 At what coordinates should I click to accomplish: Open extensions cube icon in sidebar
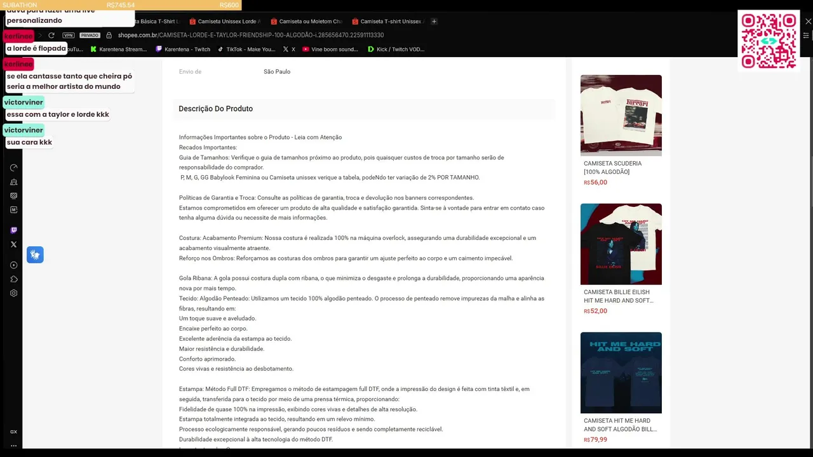point(14,279)
